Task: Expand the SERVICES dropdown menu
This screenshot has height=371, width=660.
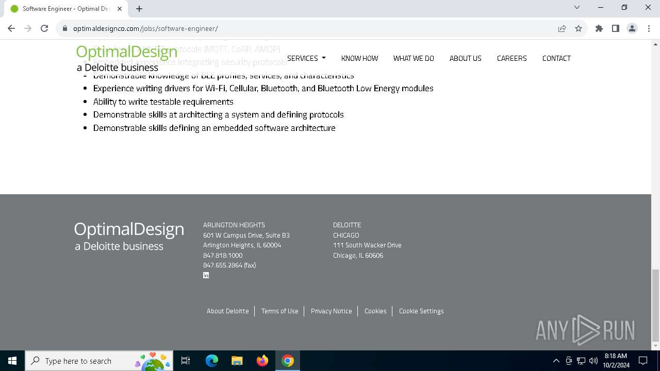Action: pos(306,58)
